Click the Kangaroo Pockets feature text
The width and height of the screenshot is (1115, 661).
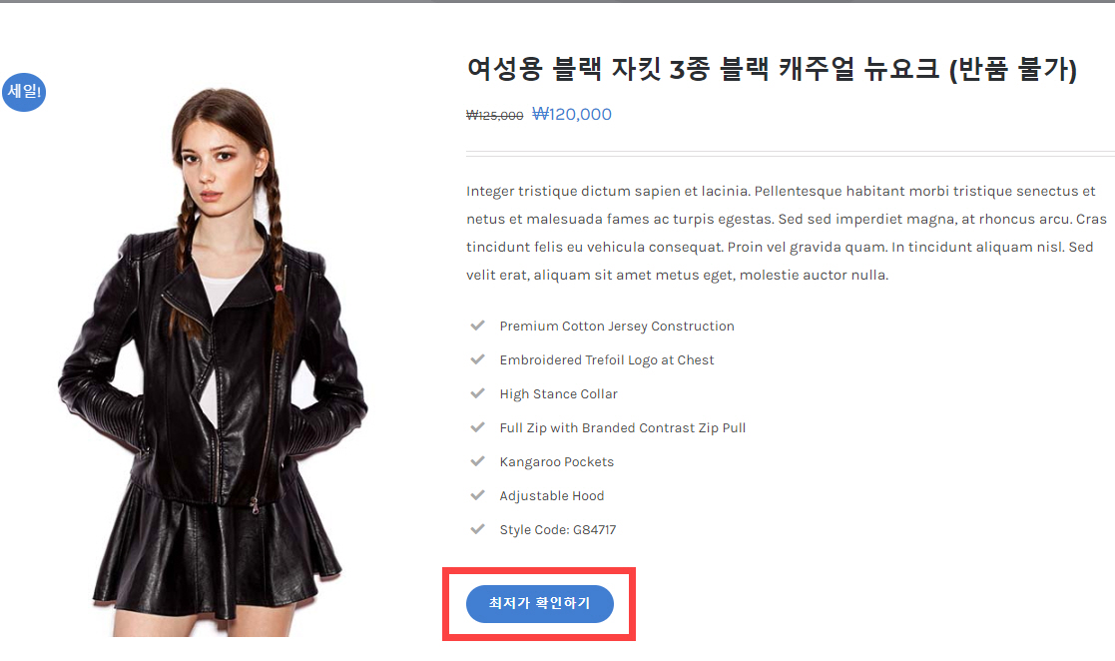[557, 461]
